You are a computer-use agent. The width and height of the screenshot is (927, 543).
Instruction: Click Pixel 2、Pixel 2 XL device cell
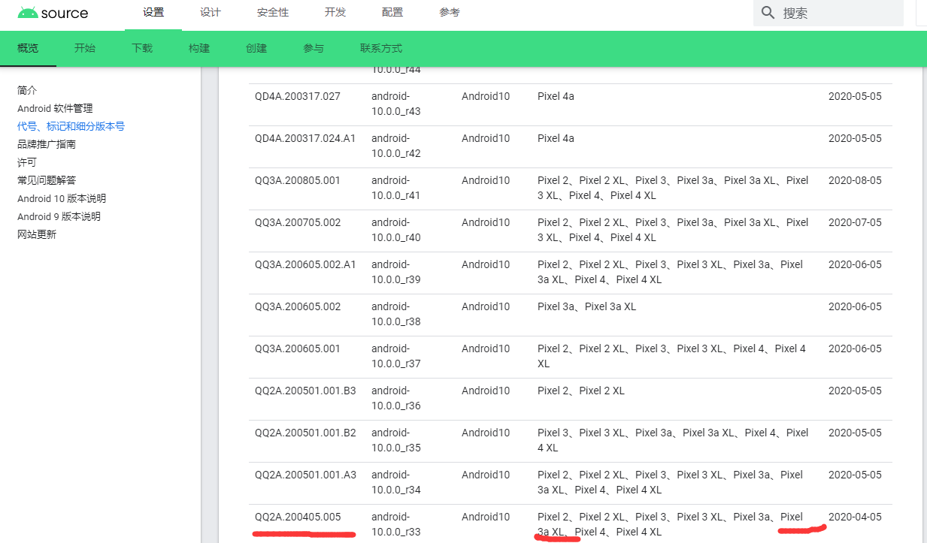[x=581, y=391]
